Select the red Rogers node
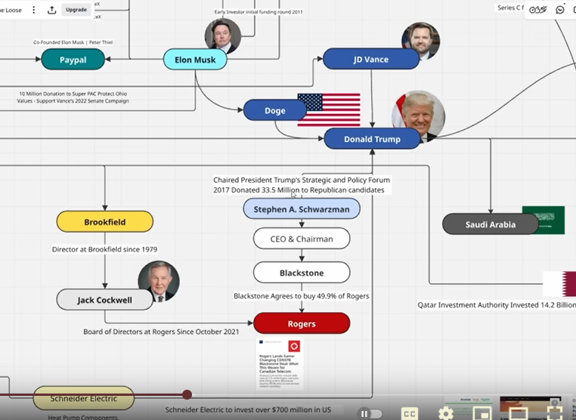Viewport: 576px width, 420px height. point(302,323)
